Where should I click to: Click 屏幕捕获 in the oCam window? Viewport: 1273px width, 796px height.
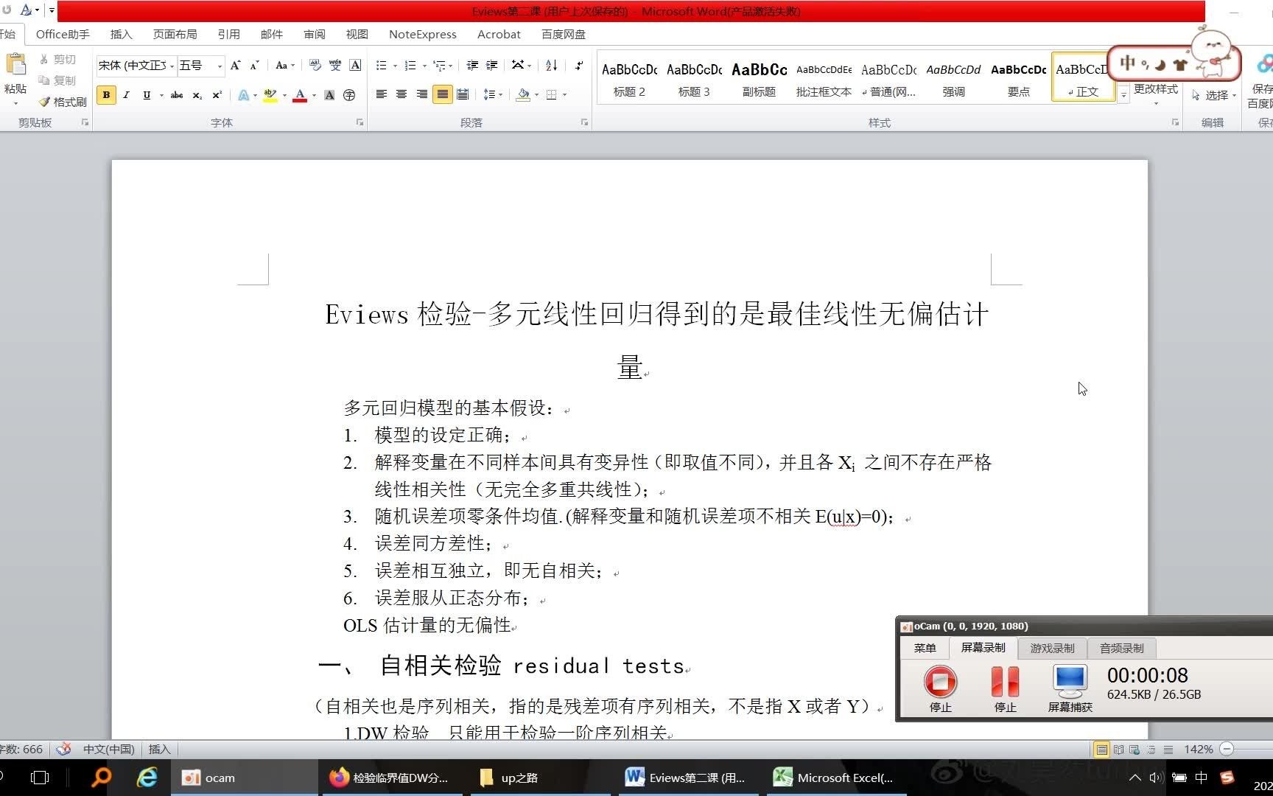tap(1070, 685)
